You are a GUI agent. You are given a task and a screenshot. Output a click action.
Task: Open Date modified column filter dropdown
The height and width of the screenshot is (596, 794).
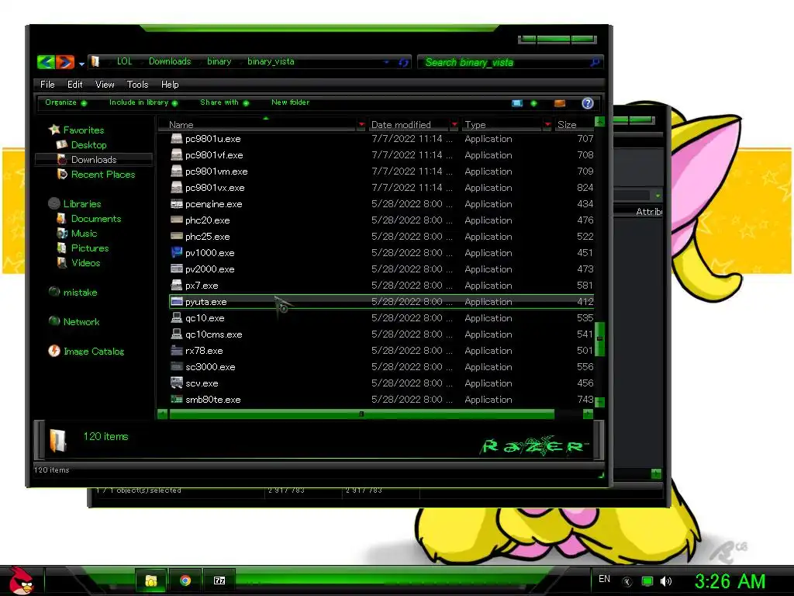(x=454, y=125)
